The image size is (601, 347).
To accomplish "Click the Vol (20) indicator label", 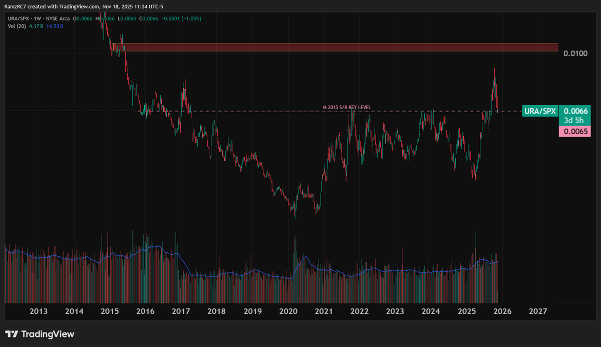I will point(17,26).
